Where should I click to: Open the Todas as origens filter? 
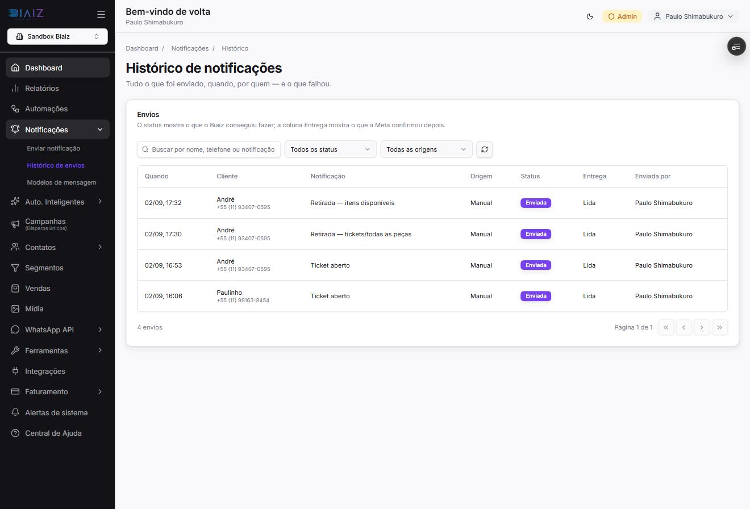click(426, 149)
